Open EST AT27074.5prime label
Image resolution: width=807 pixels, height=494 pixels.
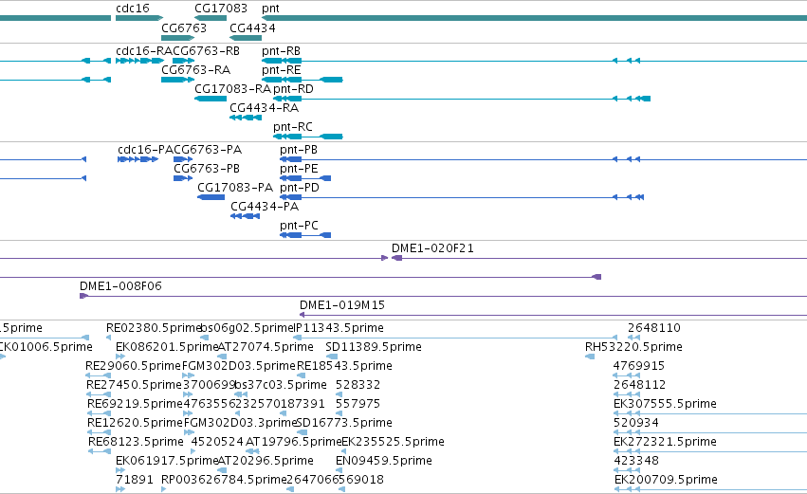[x=266, y=347]
